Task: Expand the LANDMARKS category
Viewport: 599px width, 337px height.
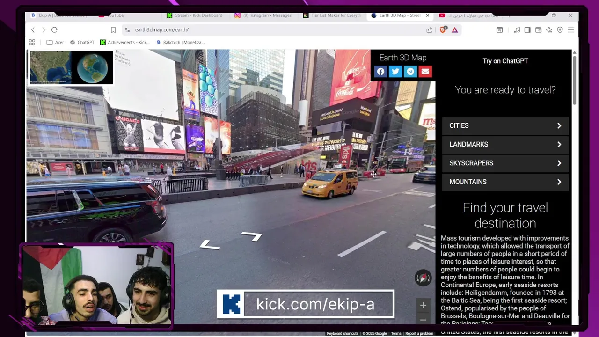Action: 505,144
